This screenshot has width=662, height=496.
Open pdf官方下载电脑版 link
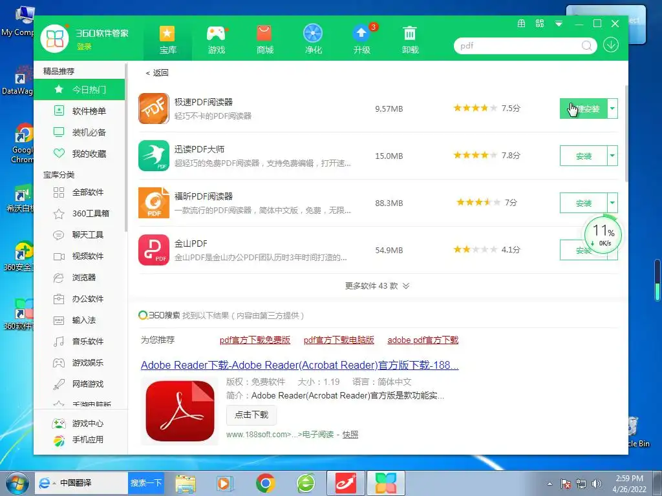pos(339,340)
